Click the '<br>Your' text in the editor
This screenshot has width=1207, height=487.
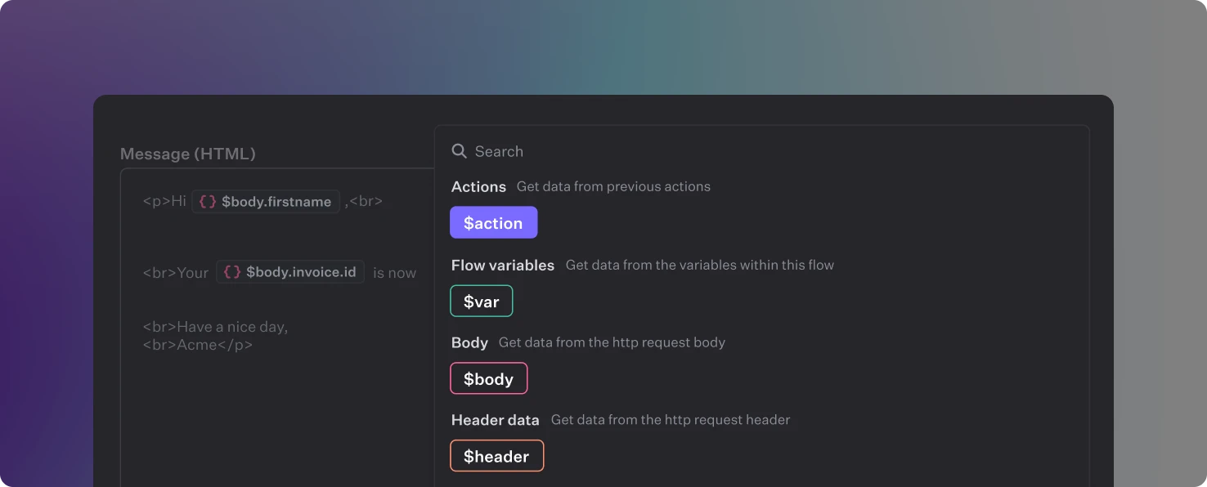176,272
